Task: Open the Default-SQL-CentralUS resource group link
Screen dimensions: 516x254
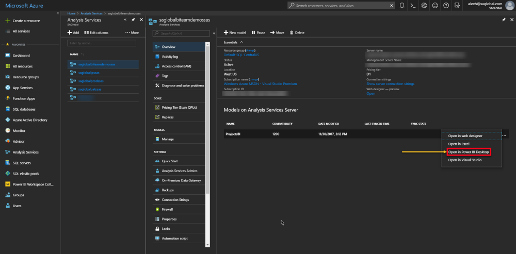Action: click(x=241, y=55)
